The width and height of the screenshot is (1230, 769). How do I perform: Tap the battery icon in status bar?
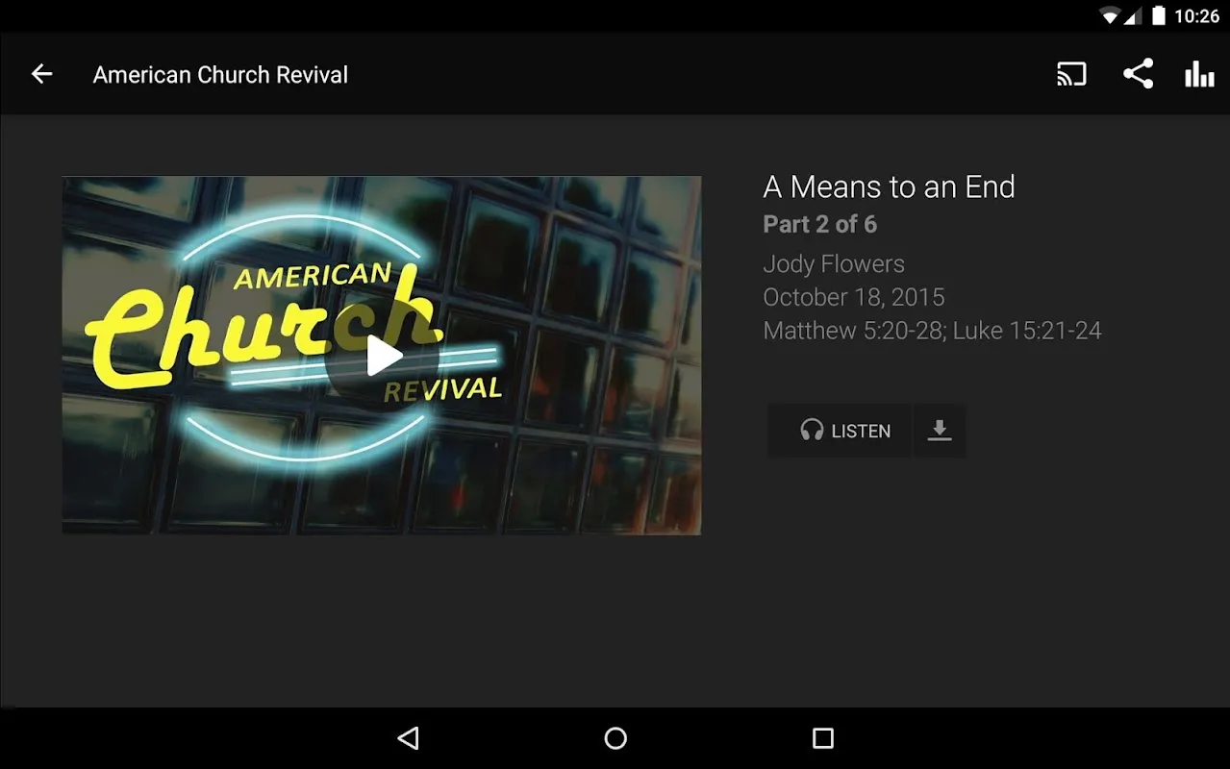tap(1158, 16)
